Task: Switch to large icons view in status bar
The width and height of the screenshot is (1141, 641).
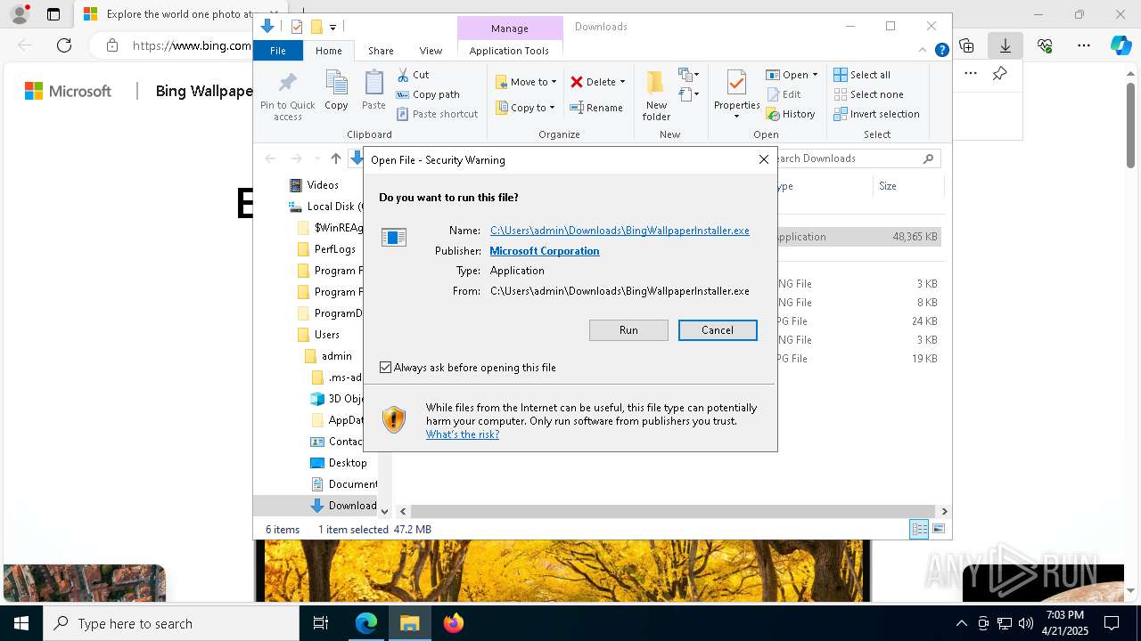Action: [938, 530]
